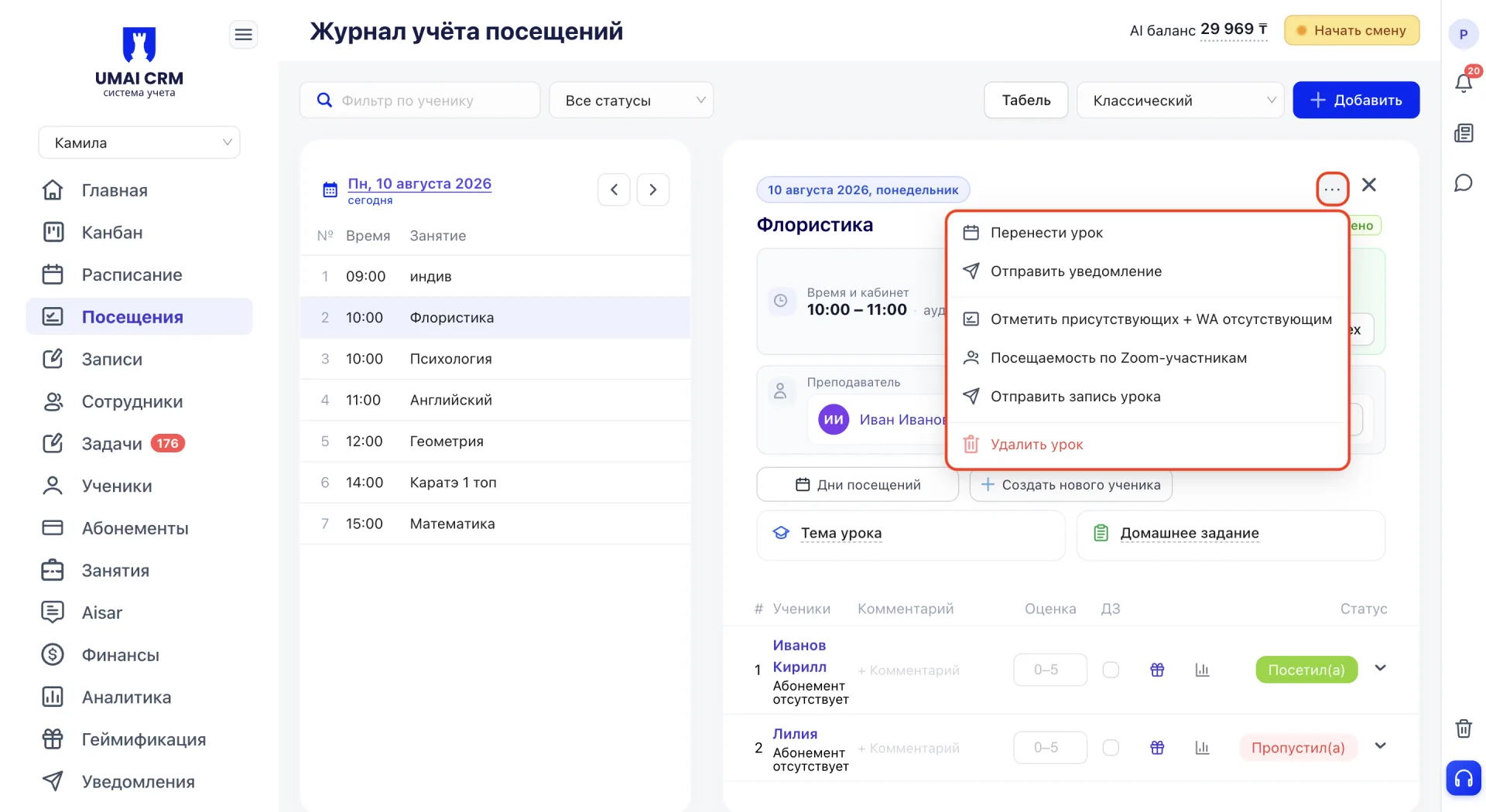
Task: Select the 09:00 индив lesson row
Action: 495,276
